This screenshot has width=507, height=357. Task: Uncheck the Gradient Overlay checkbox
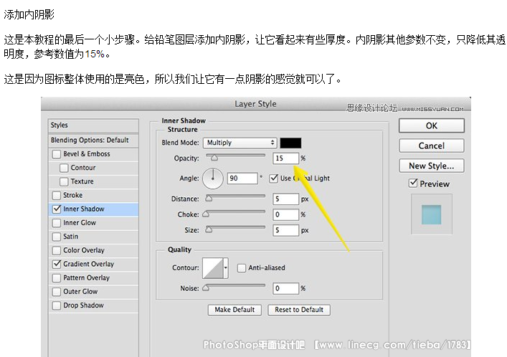(x=57, y=265)
